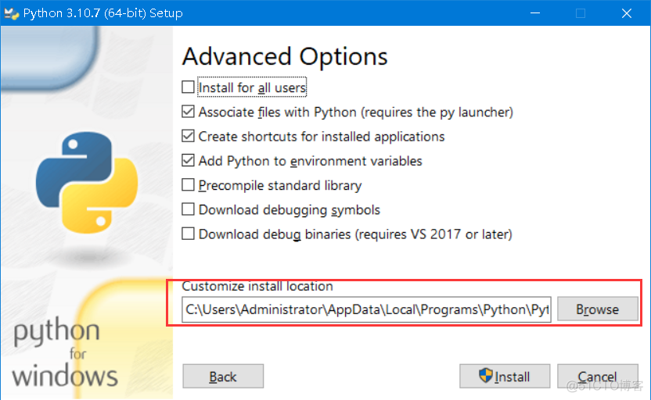651x400 pixels.
Task: Cancel the Python setup
Action: [x=597, y=377]
